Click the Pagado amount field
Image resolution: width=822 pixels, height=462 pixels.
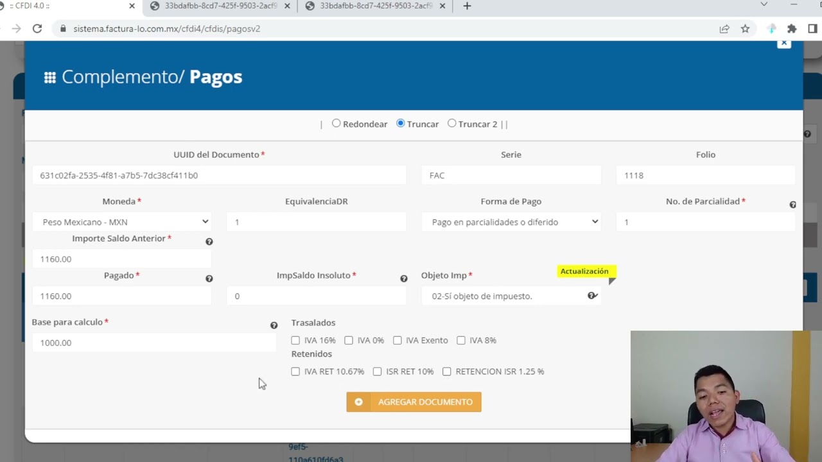point(122,296)
